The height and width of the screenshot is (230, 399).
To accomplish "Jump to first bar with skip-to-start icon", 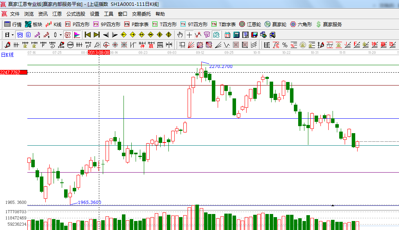I will tap(88, 35).
